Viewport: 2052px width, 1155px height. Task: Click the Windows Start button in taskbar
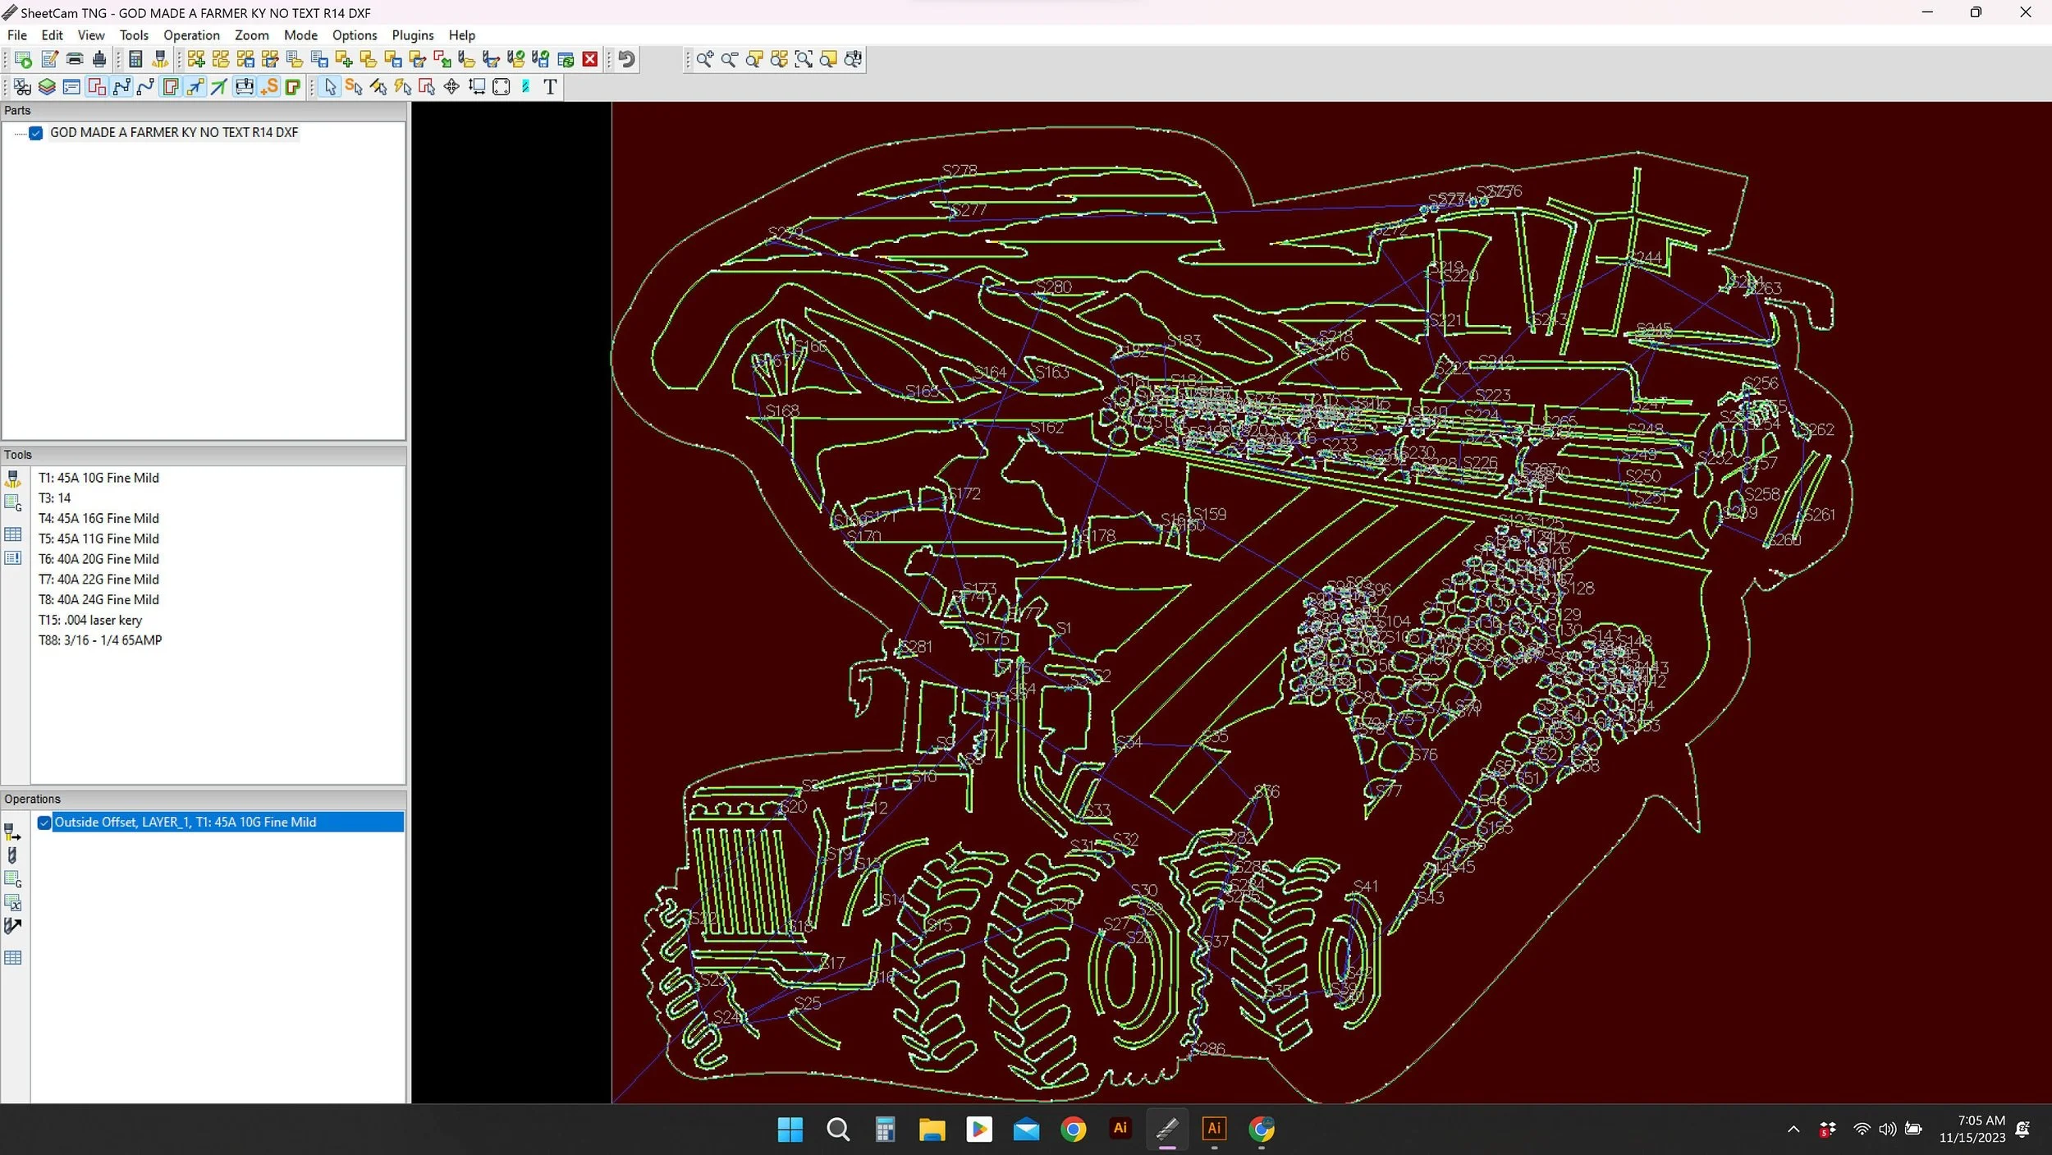point(790,1130)
